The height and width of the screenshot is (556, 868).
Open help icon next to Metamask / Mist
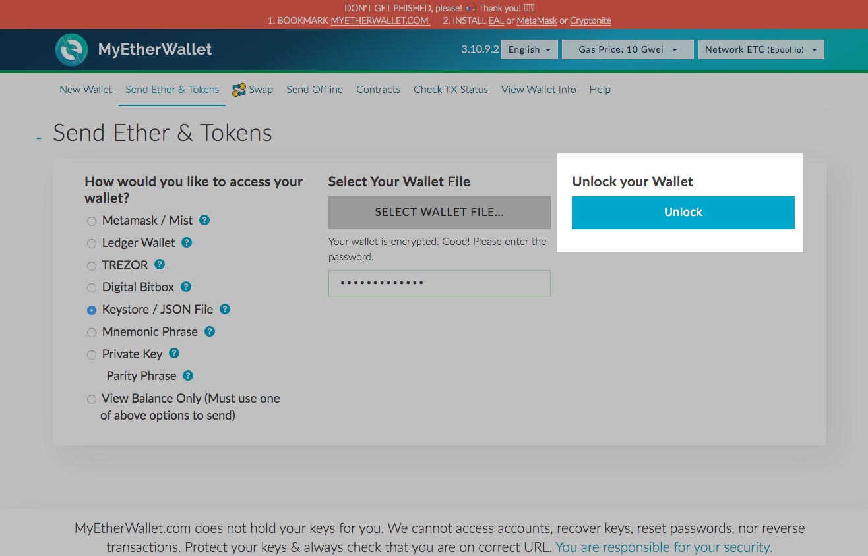point(204,220)
